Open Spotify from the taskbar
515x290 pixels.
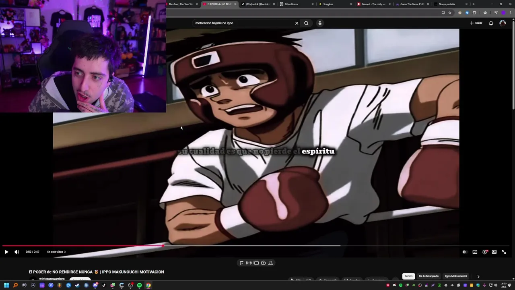click(139, 285)
